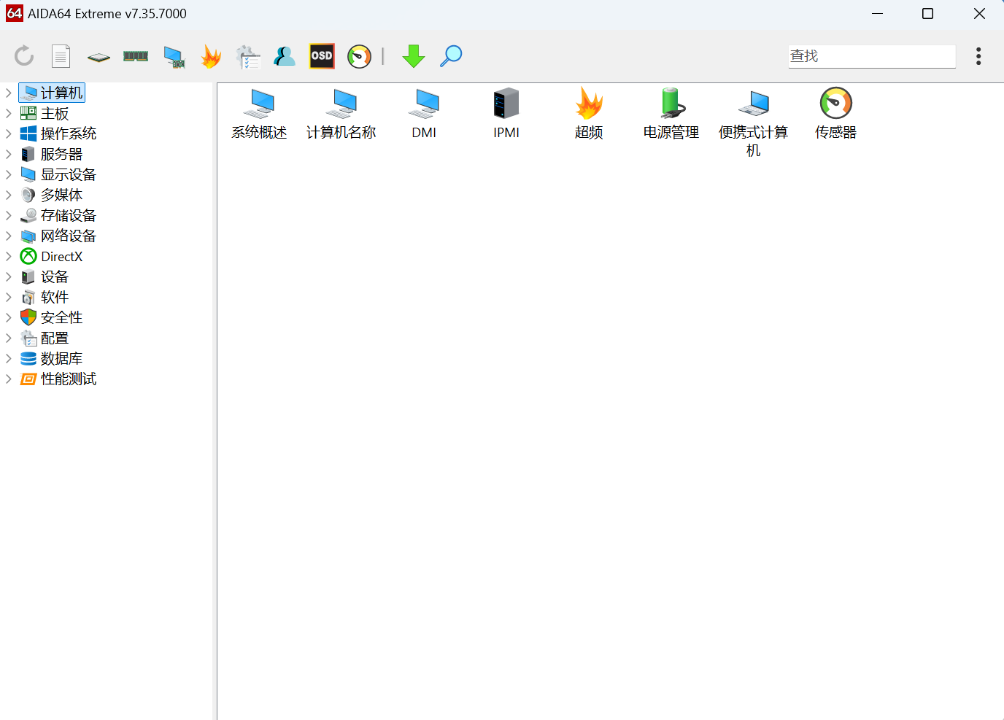Open the DMI icon in main panel
Image resolution: width=1004 pixels, height=720 pixels.
[424, 114]
